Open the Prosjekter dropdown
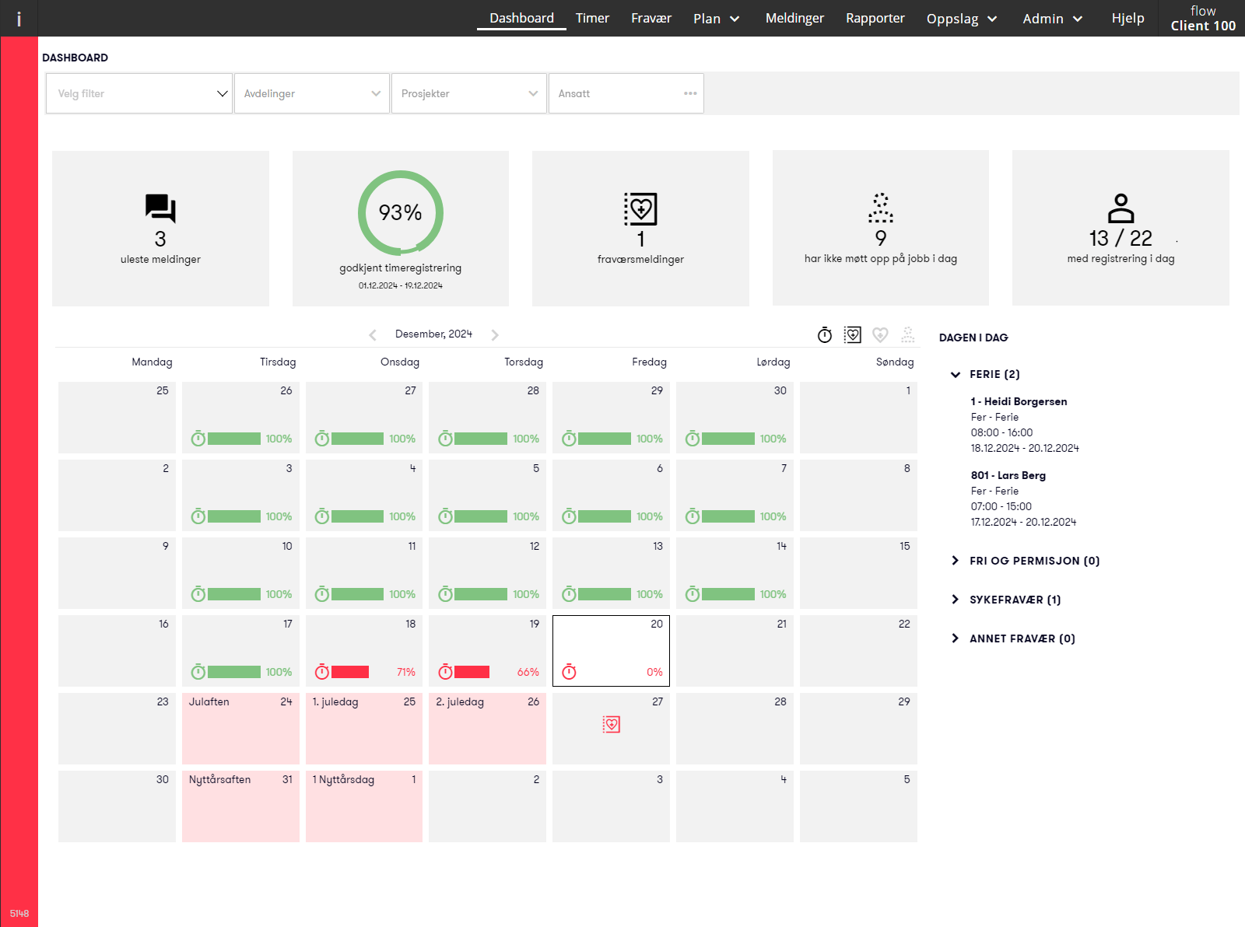 (469, 93)
